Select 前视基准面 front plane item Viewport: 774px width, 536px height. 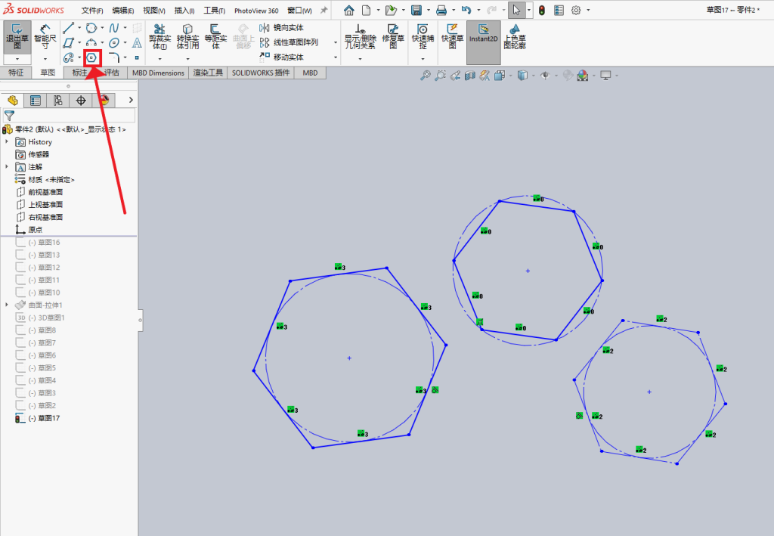[x=39, y=192]
